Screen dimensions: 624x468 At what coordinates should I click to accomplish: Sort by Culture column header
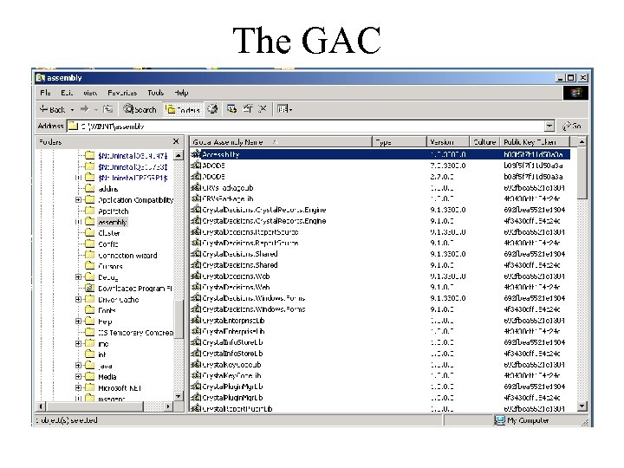pos(484,142)
